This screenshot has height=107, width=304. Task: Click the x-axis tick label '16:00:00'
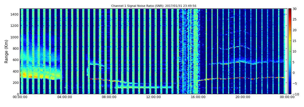pyautogui.click(x=198, y=97)
